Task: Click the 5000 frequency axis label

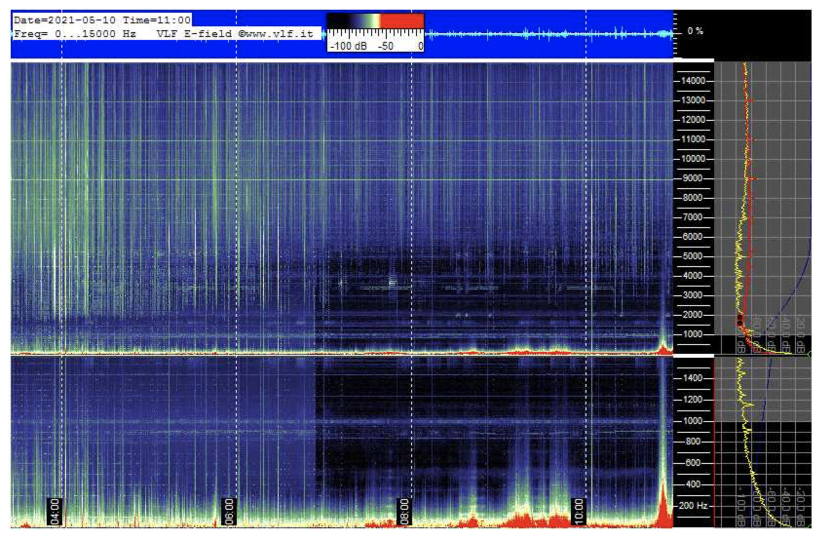Action: 693,256
